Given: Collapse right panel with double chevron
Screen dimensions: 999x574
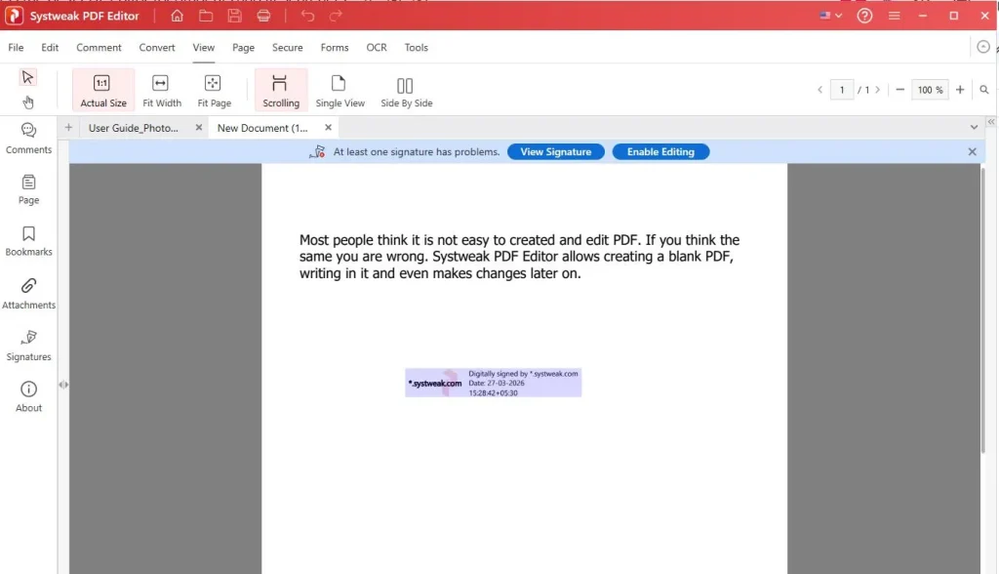Looking at the screenshot, I should pos(991,121).
